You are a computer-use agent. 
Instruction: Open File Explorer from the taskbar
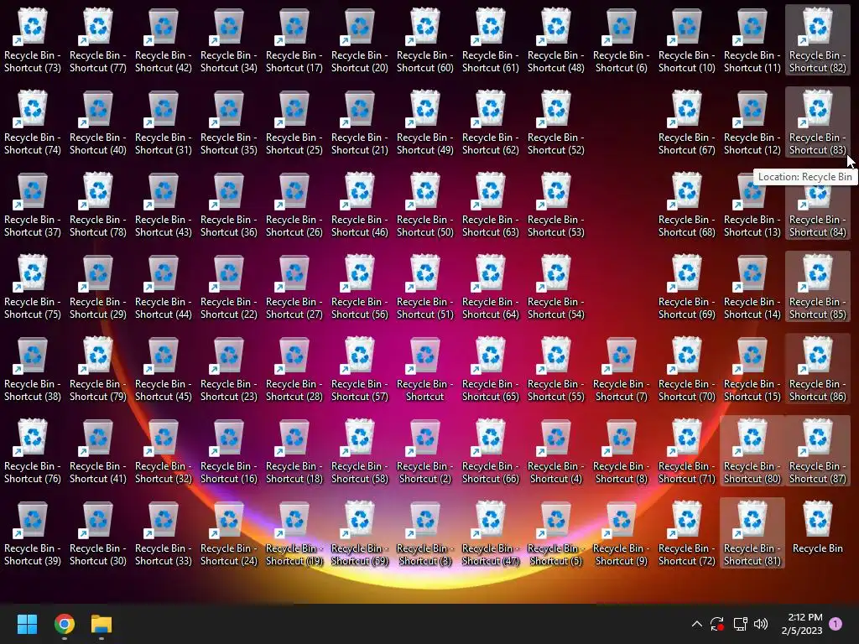pos(102,624)
